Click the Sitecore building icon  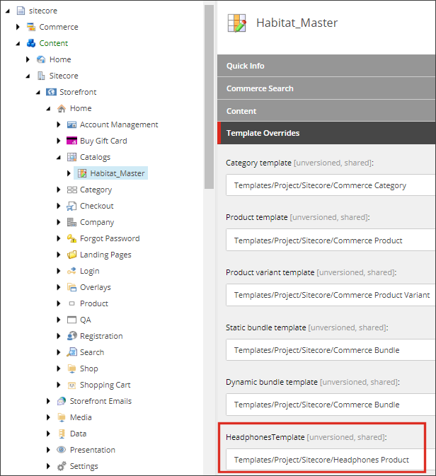point(41,76)
